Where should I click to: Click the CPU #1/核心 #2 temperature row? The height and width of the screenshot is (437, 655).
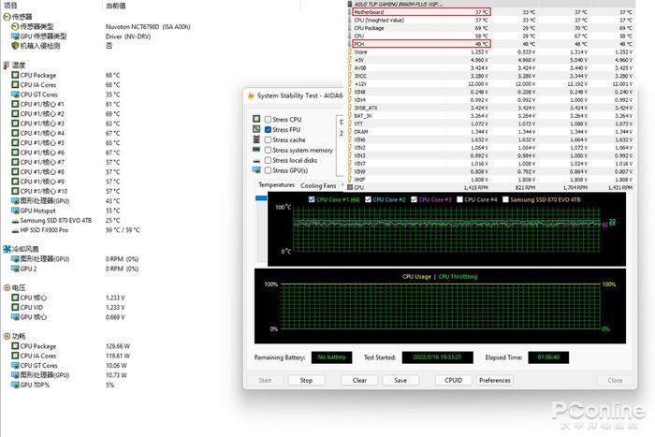click(66, 113)
